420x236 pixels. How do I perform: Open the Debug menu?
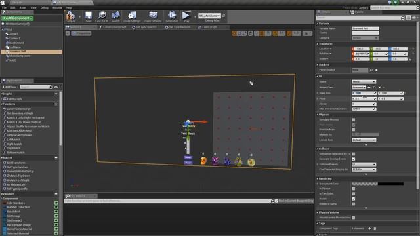pyautogui.click(x=44, y=7)
